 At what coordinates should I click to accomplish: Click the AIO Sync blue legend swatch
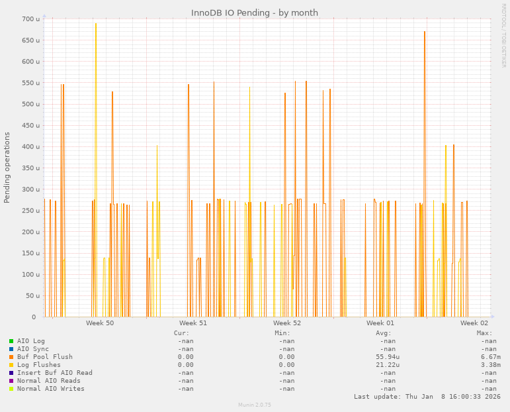11,349
